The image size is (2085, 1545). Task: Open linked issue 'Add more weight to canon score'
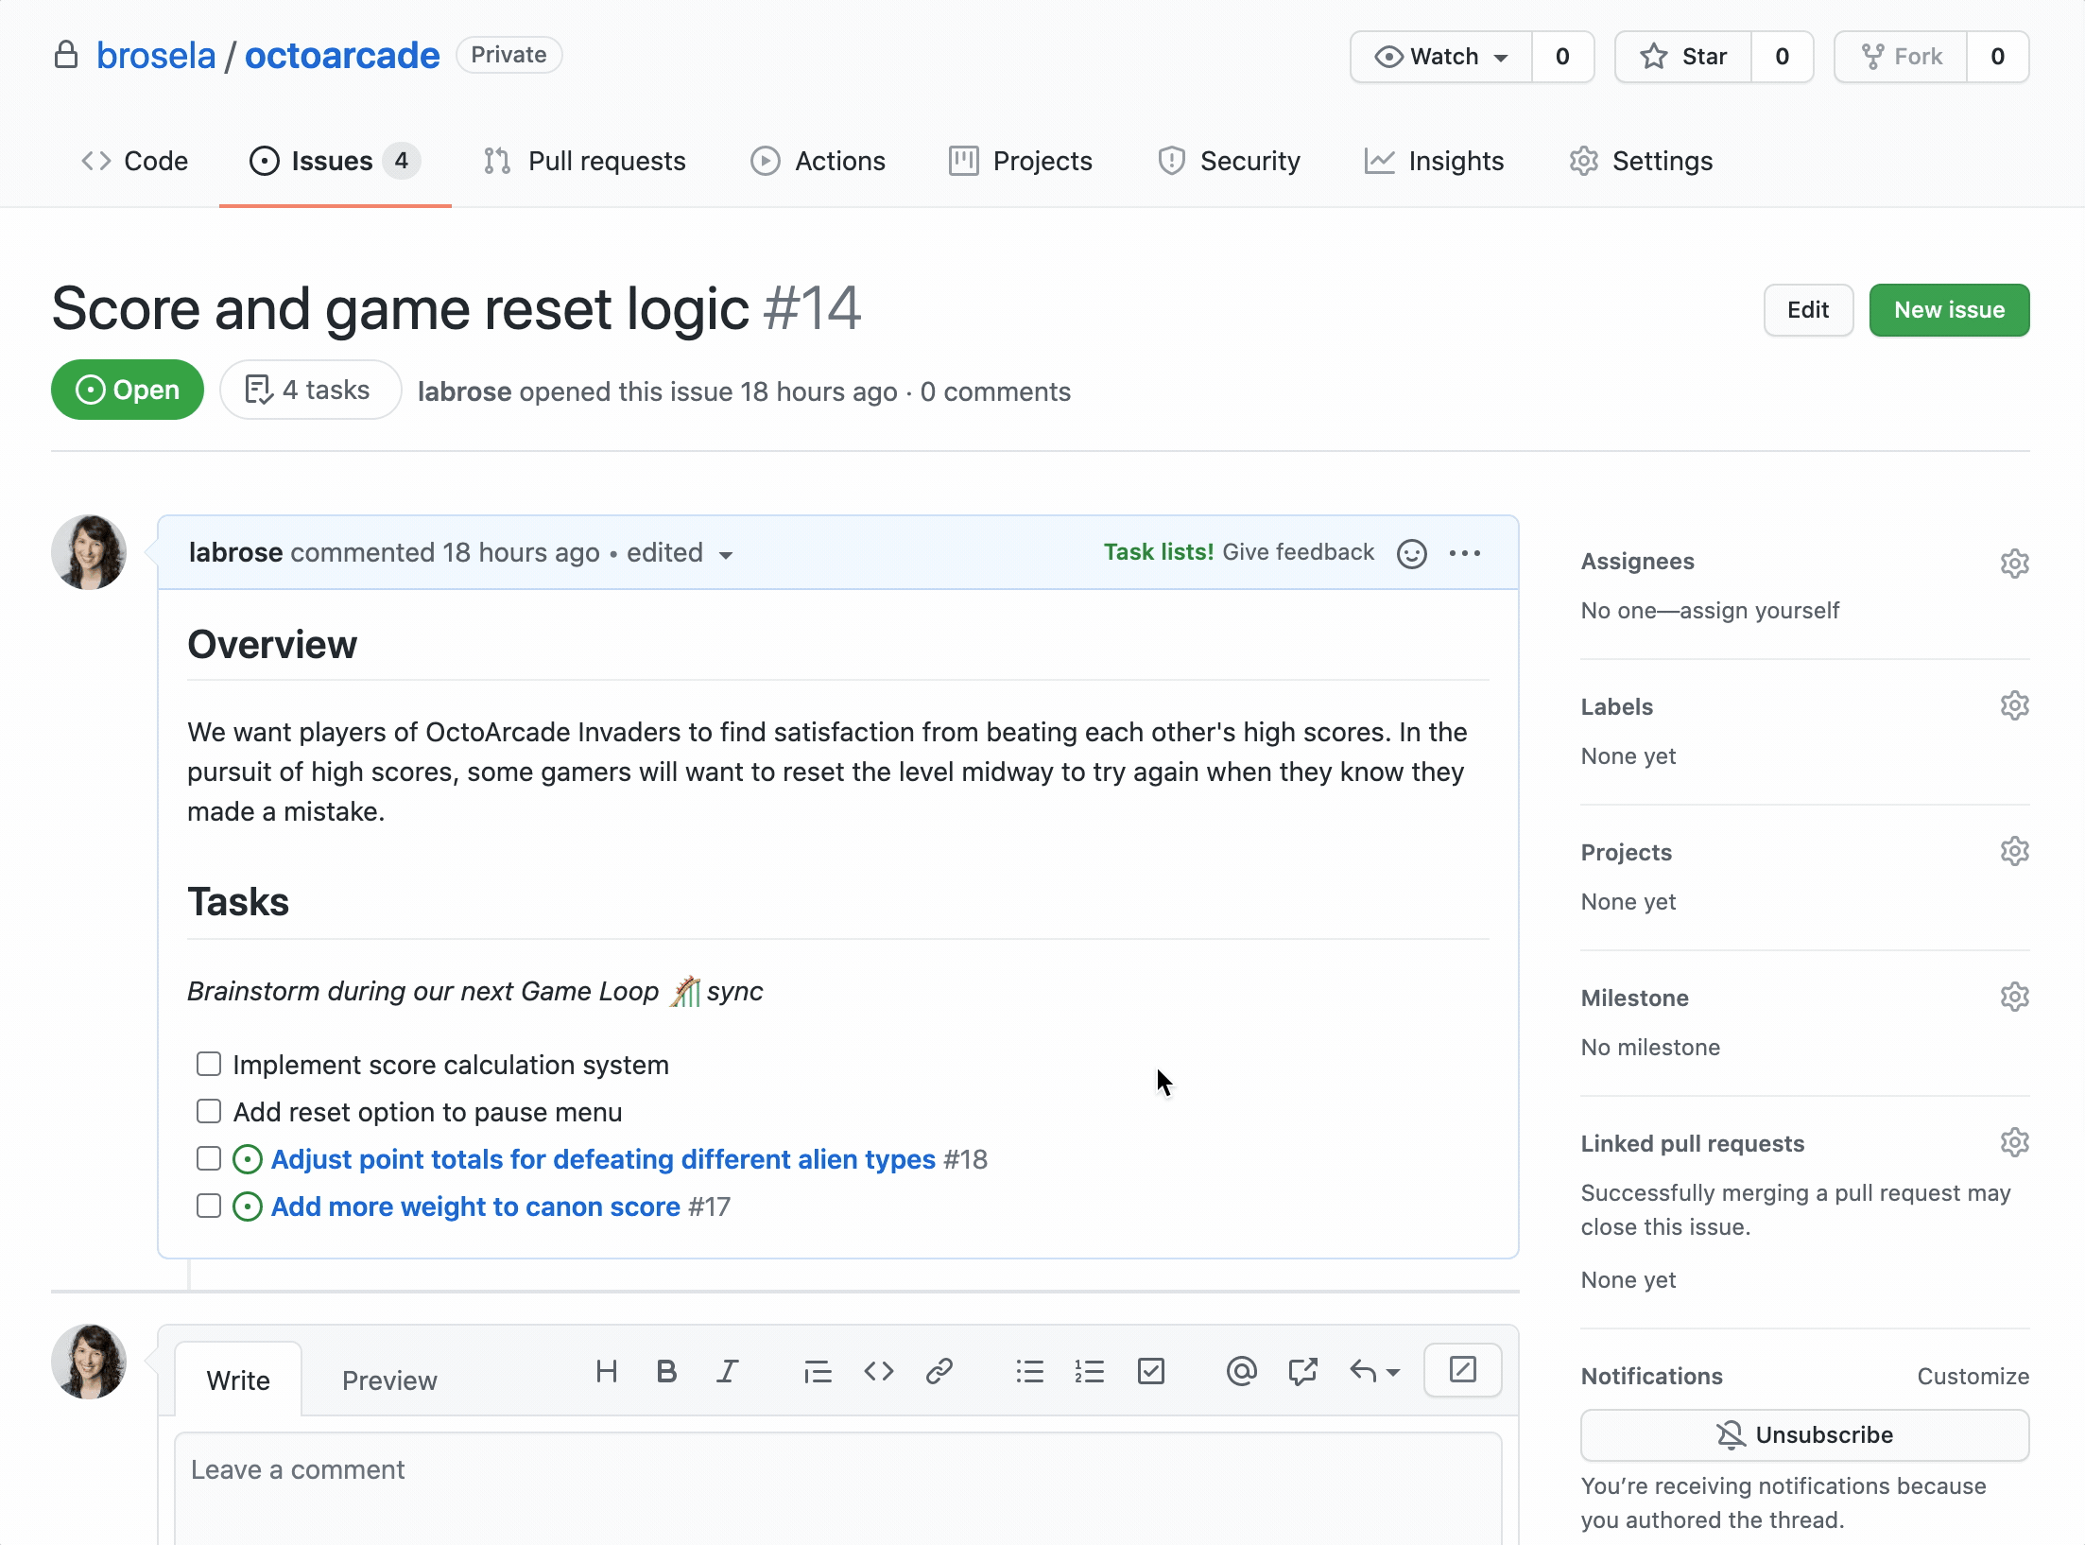(x=475, y=1206)
